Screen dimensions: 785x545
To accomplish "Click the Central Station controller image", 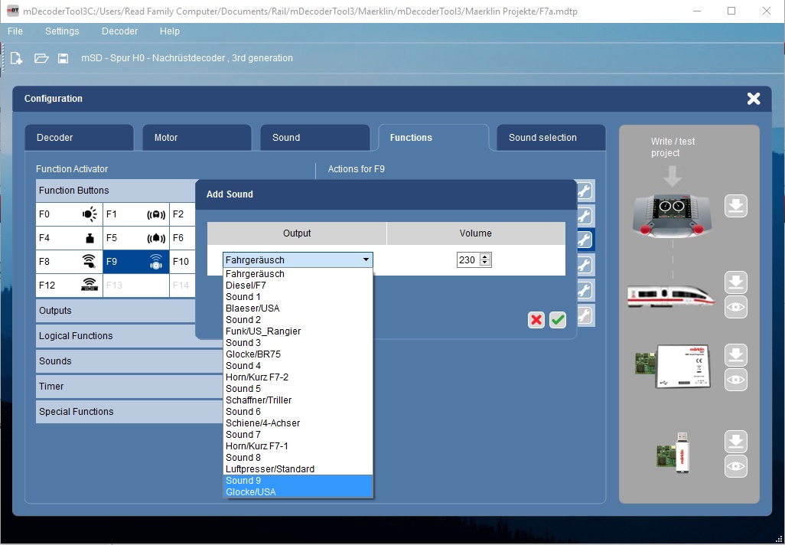I will coord(672,215).
